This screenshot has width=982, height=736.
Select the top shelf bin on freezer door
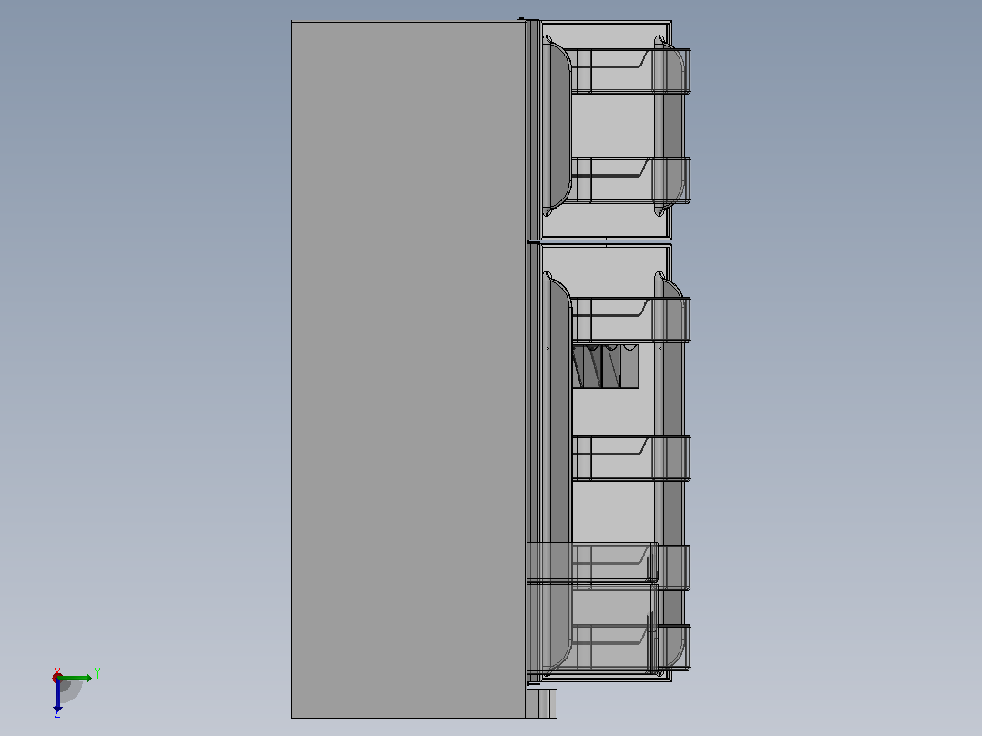(x=630, y=71)
